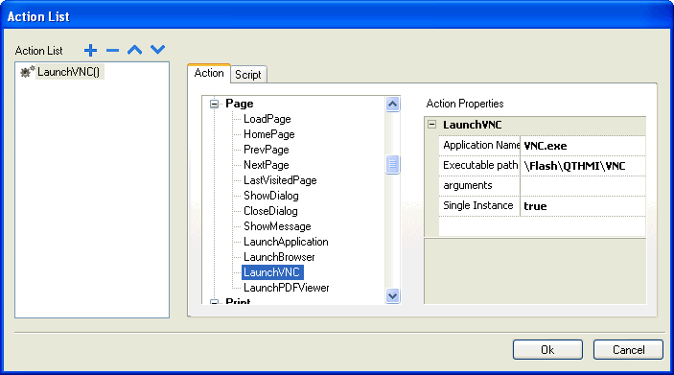The height and width of the screenshot is (375, 674).
Task: Select LastVisitedPage in the action tree
Action: pyautogui.click(x=280, y=180)
